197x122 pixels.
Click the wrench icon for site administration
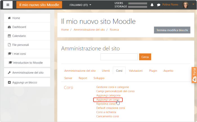[9, 73]
